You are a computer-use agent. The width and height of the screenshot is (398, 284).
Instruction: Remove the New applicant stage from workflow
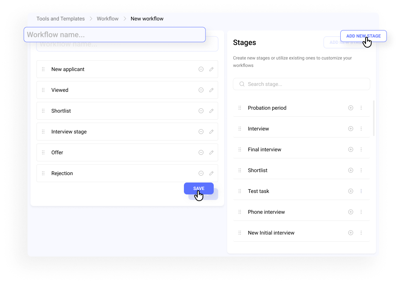201,69
